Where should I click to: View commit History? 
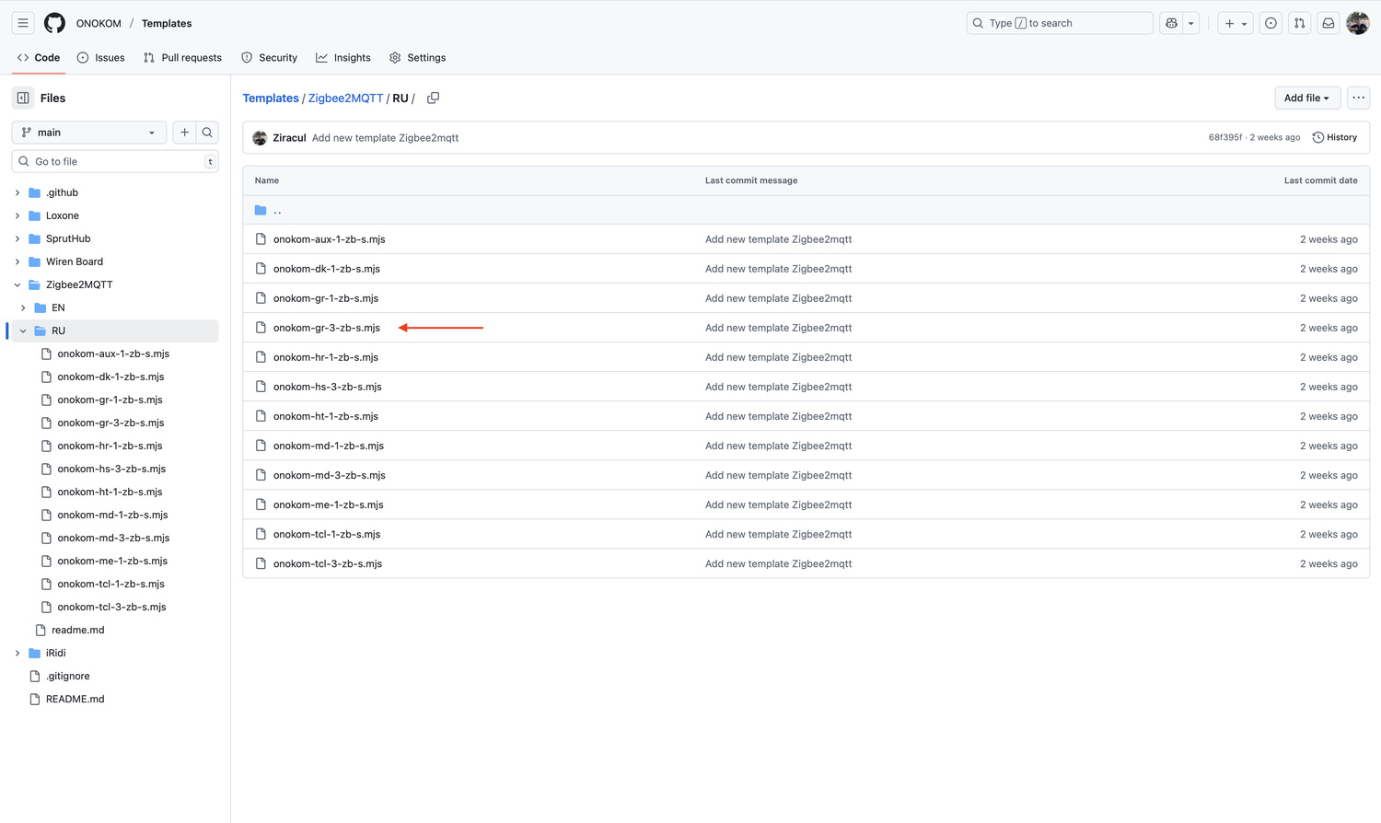pyautogui.click(x=1334, y=137)
